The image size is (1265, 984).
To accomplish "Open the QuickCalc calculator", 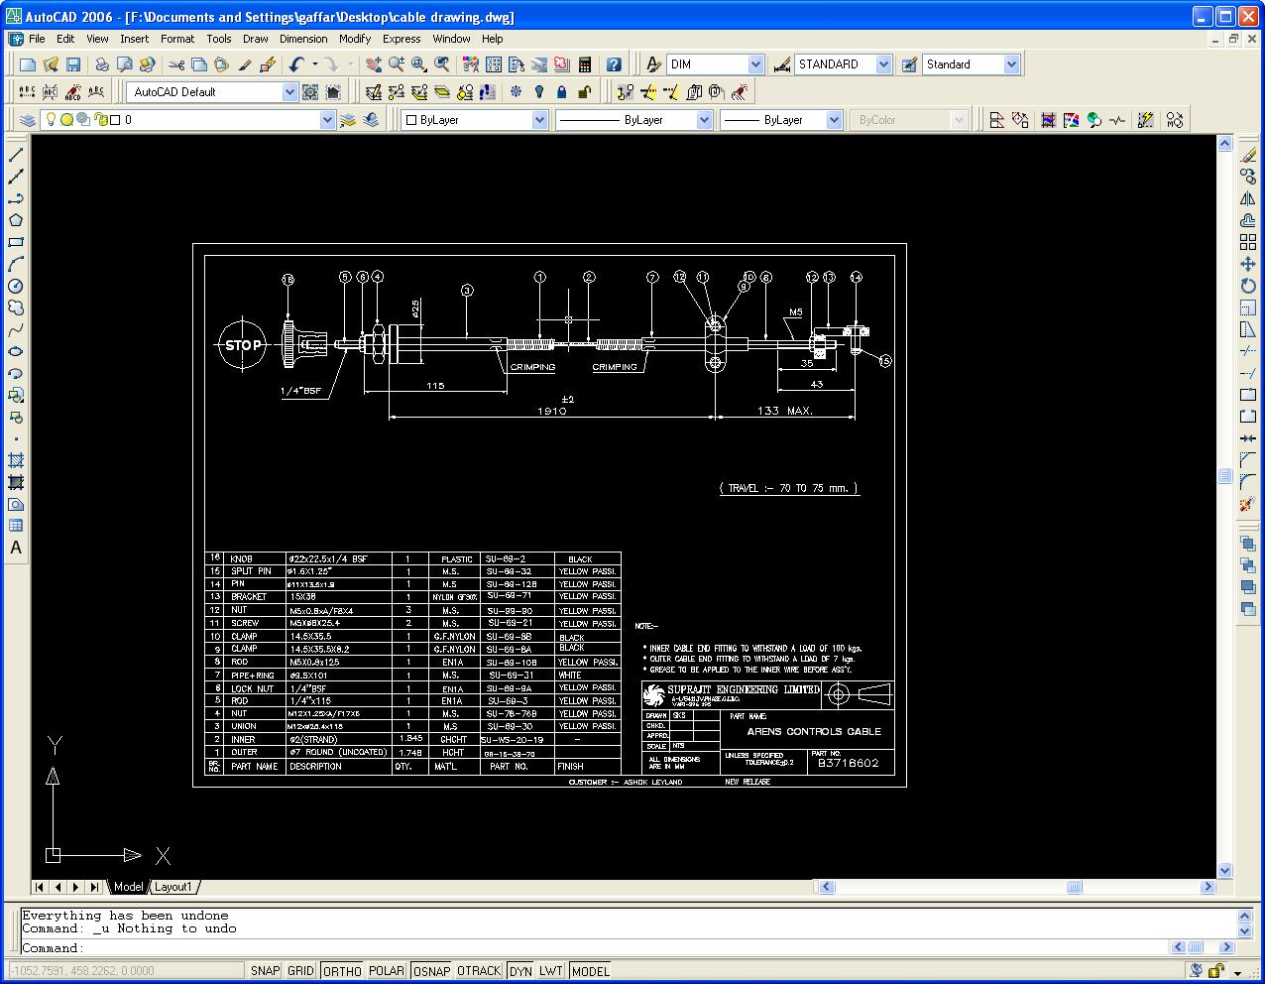I will [586, 64].
